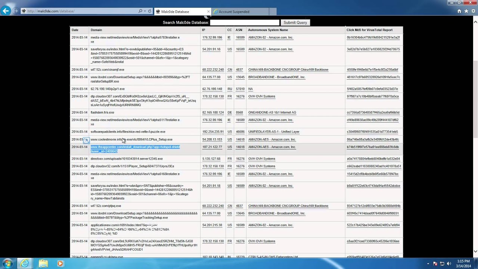Click UNIFIEDLAYER-AS-1 Unified Layer cell
478x269 pixels.
(x=274, y=132)
